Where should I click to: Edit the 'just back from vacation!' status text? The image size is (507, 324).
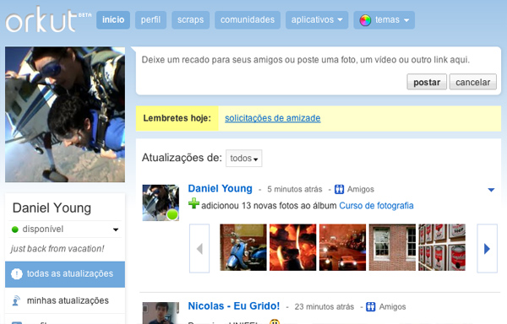(x=57, y=249)
